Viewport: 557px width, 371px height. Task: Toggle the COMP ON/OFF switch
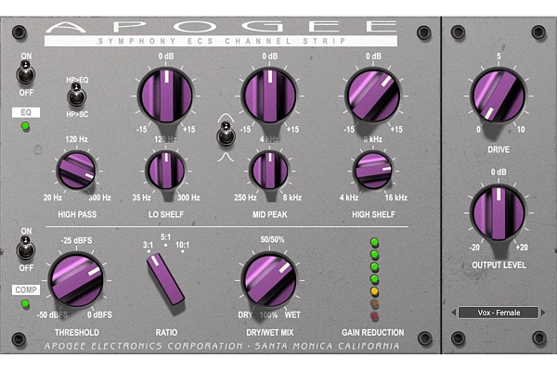(x=26, y=248)
